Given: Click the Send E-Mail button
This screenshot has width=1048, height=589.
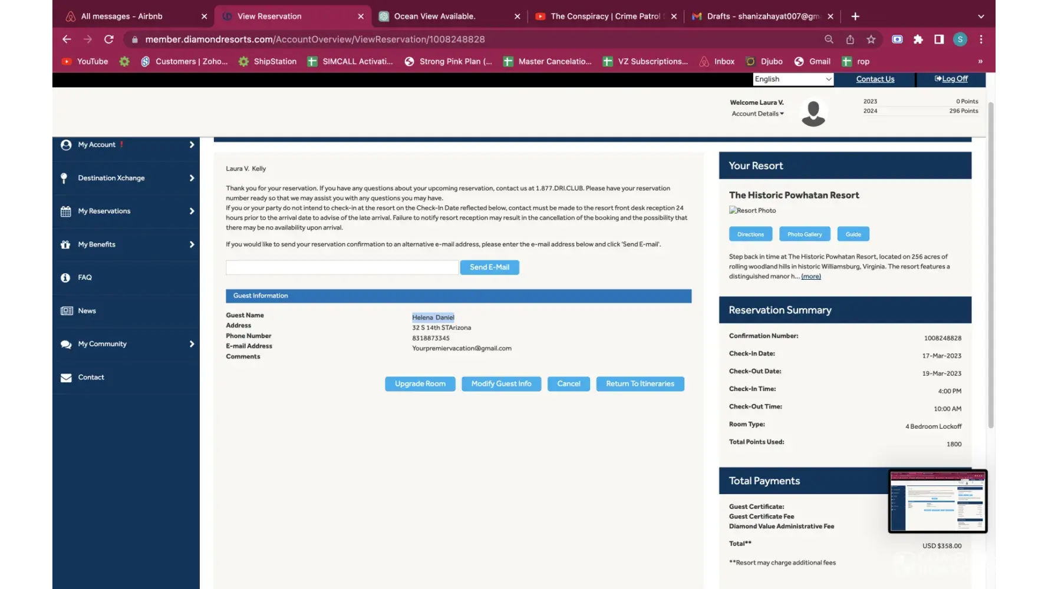Looking at the screenshot, I should click(489, 267).
